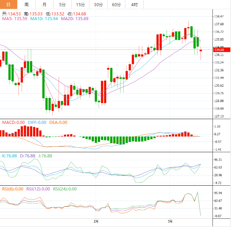The width and height of the screenshot is (231, 229).
Task: Open the 30分 timeframe tab
Action: point(98,4)
